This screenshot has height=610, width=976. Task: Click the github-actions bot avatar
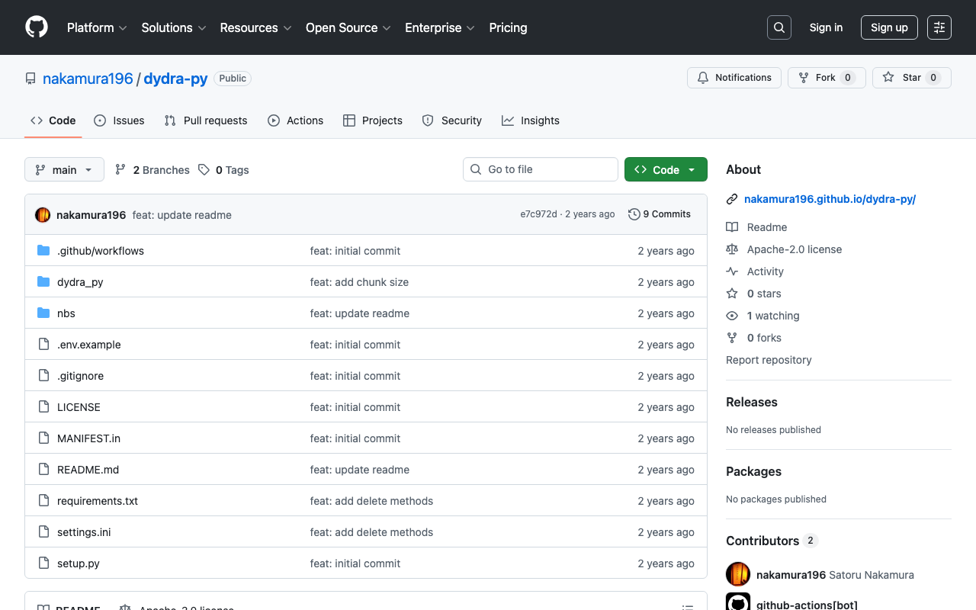[737, 602]
